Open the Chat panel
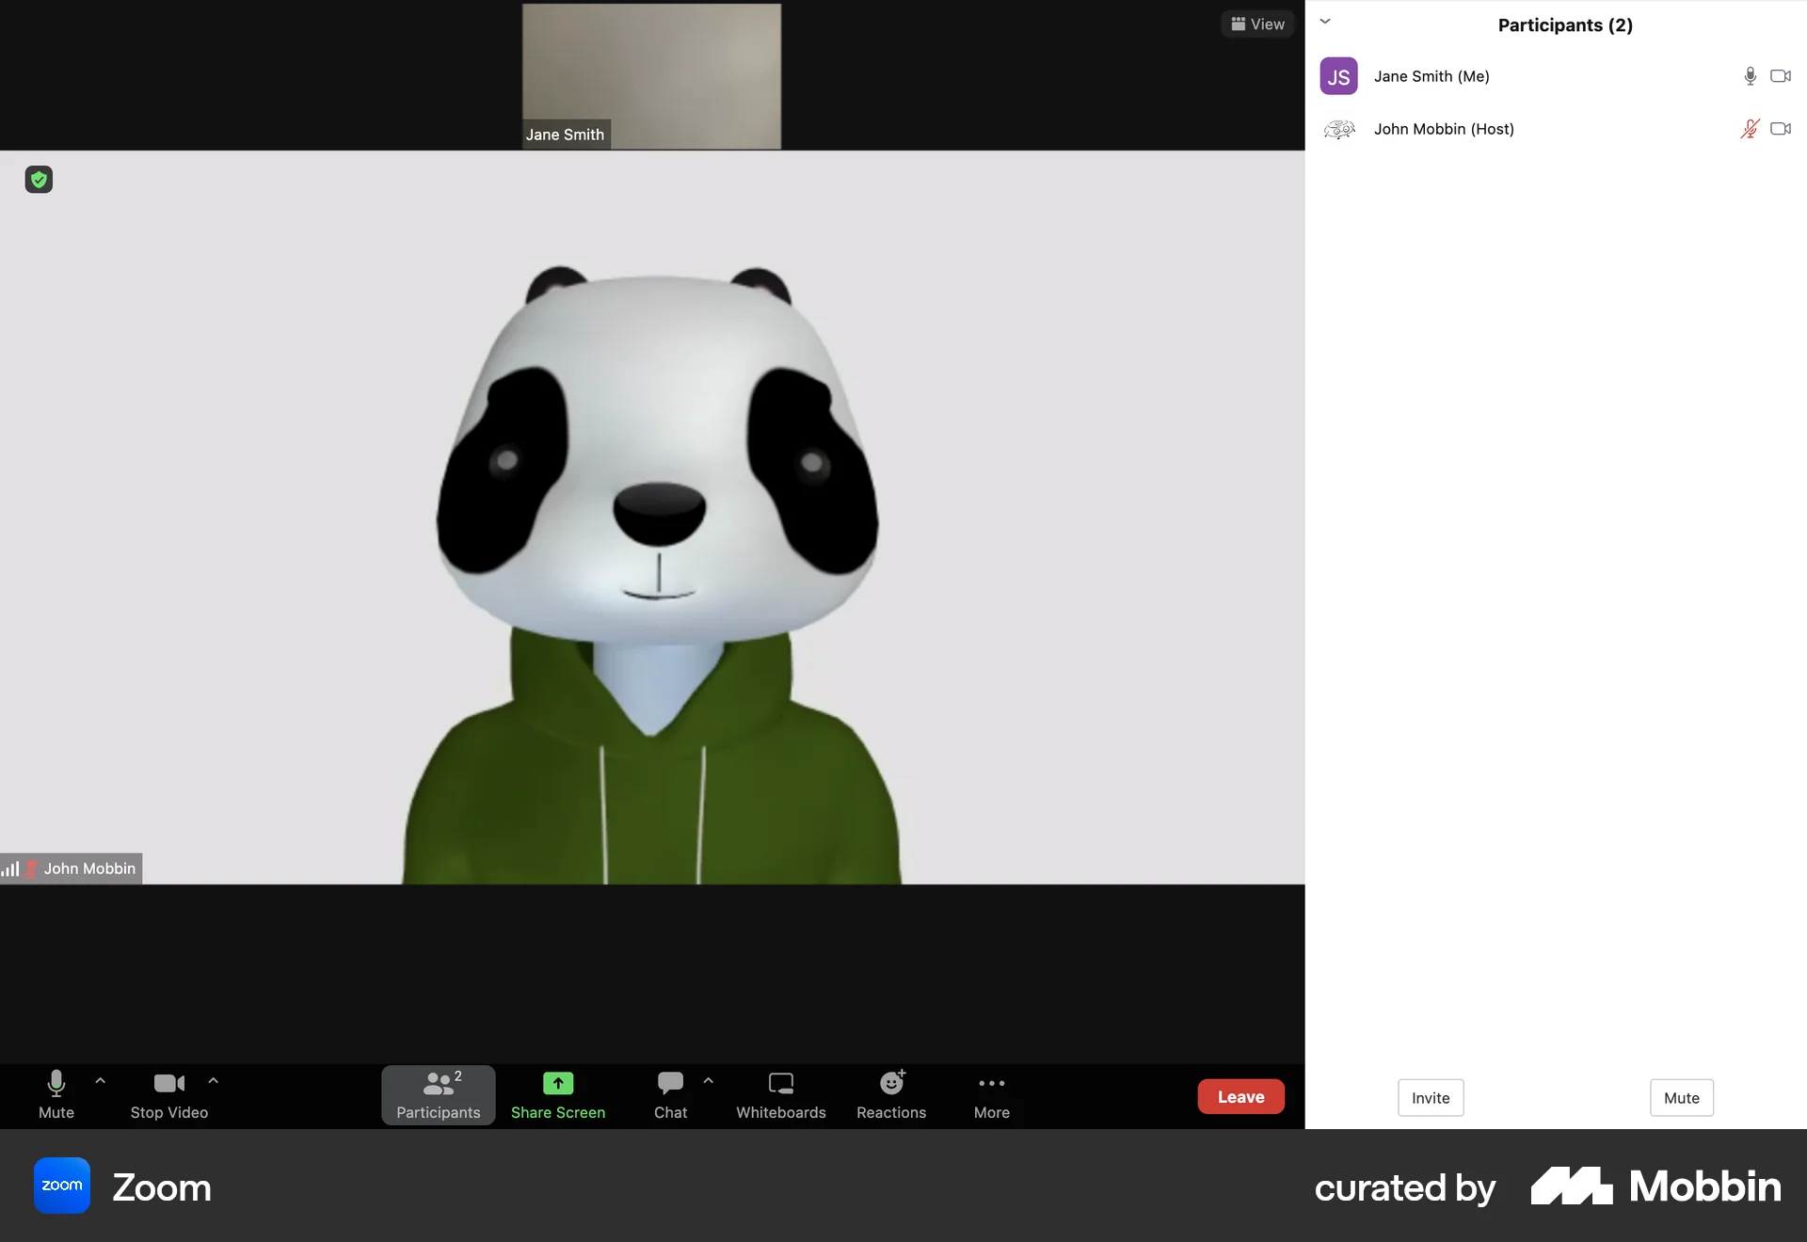The height and width of the screenshot is (1242, 1807). coord(670,1096)
